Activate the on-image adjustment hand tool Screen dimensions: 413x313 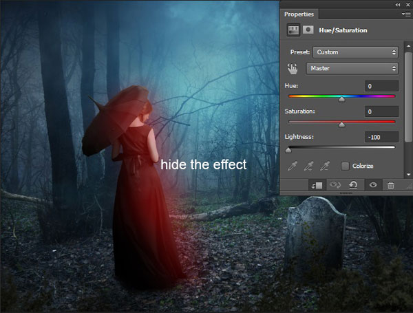coord(293,68)
